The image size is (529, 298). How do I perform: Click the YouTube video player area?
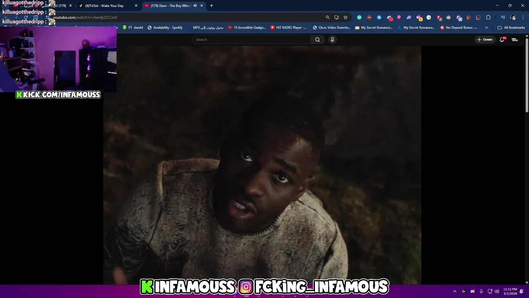pyautogui.click(x=262, y=165)
